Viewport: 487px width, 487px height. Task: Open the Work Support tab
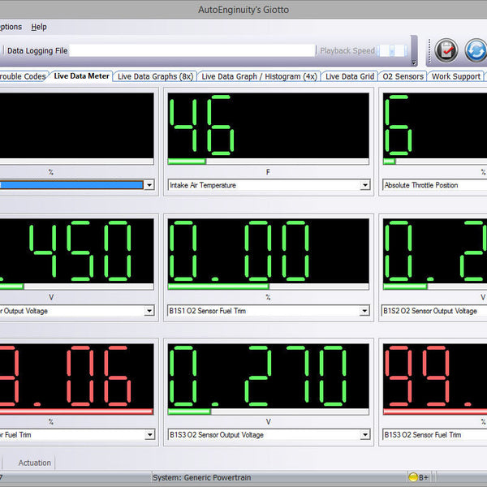tap(455, 76)
